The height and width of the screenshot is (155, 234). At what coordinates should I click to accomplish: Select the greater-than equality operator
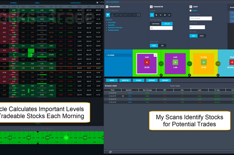pos(169,15)
